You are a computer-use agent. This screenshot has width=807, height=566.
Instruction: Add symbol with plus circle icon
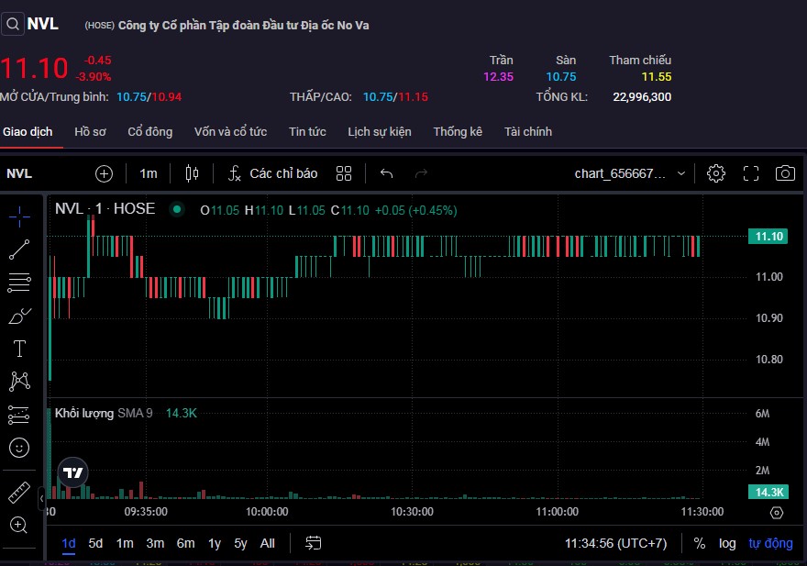[x=104, y=173]
